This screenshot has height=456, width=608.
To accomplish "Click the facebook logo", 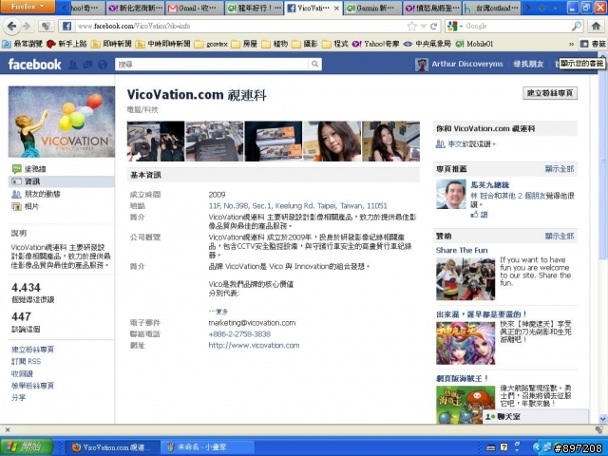I will (34, 65).
